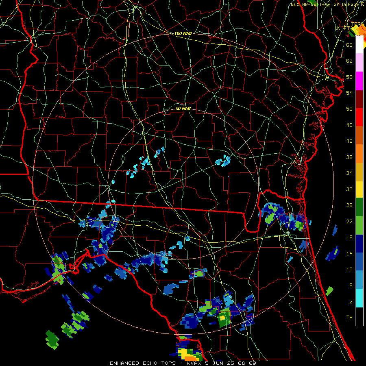This screenshot has width=366, height=366.
Task: Click the legend value 42
Action: point(349,141)
